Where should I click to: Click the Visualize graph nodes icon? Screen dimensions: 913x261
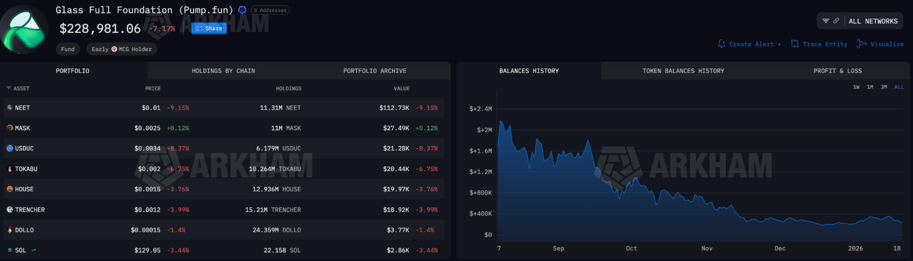[x=861, y=44]
